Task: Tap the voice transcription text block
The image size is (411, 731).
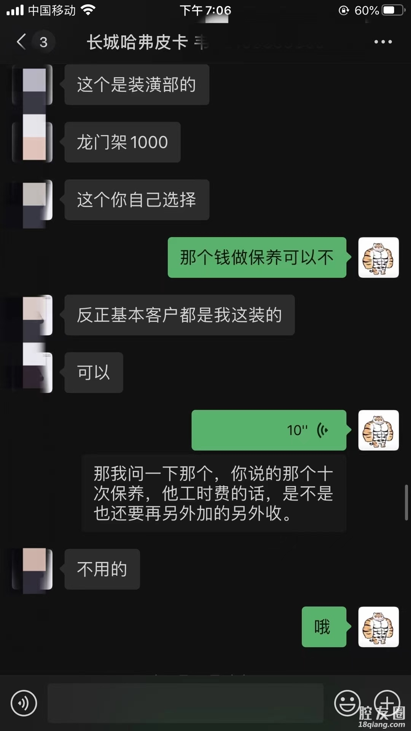Action: click(214, 493)
